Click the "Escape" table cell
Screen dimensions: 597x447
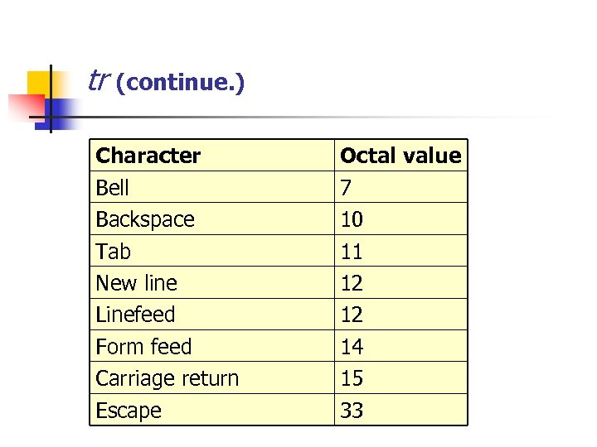pos(129,411)
